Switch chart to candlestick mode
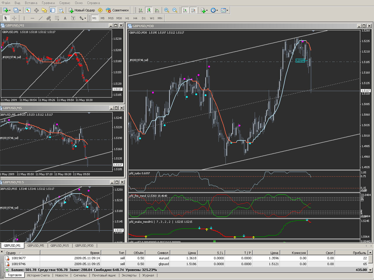The height and width of the screenshot is (280, 374). click(149, 10)
